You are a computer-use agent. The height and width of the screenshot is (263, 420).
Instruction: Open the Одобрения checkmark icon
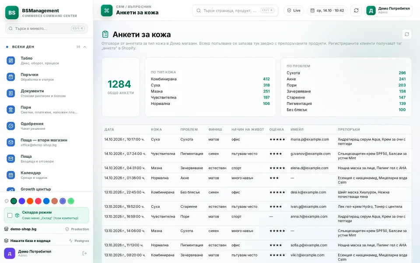[x=10, y=126]
